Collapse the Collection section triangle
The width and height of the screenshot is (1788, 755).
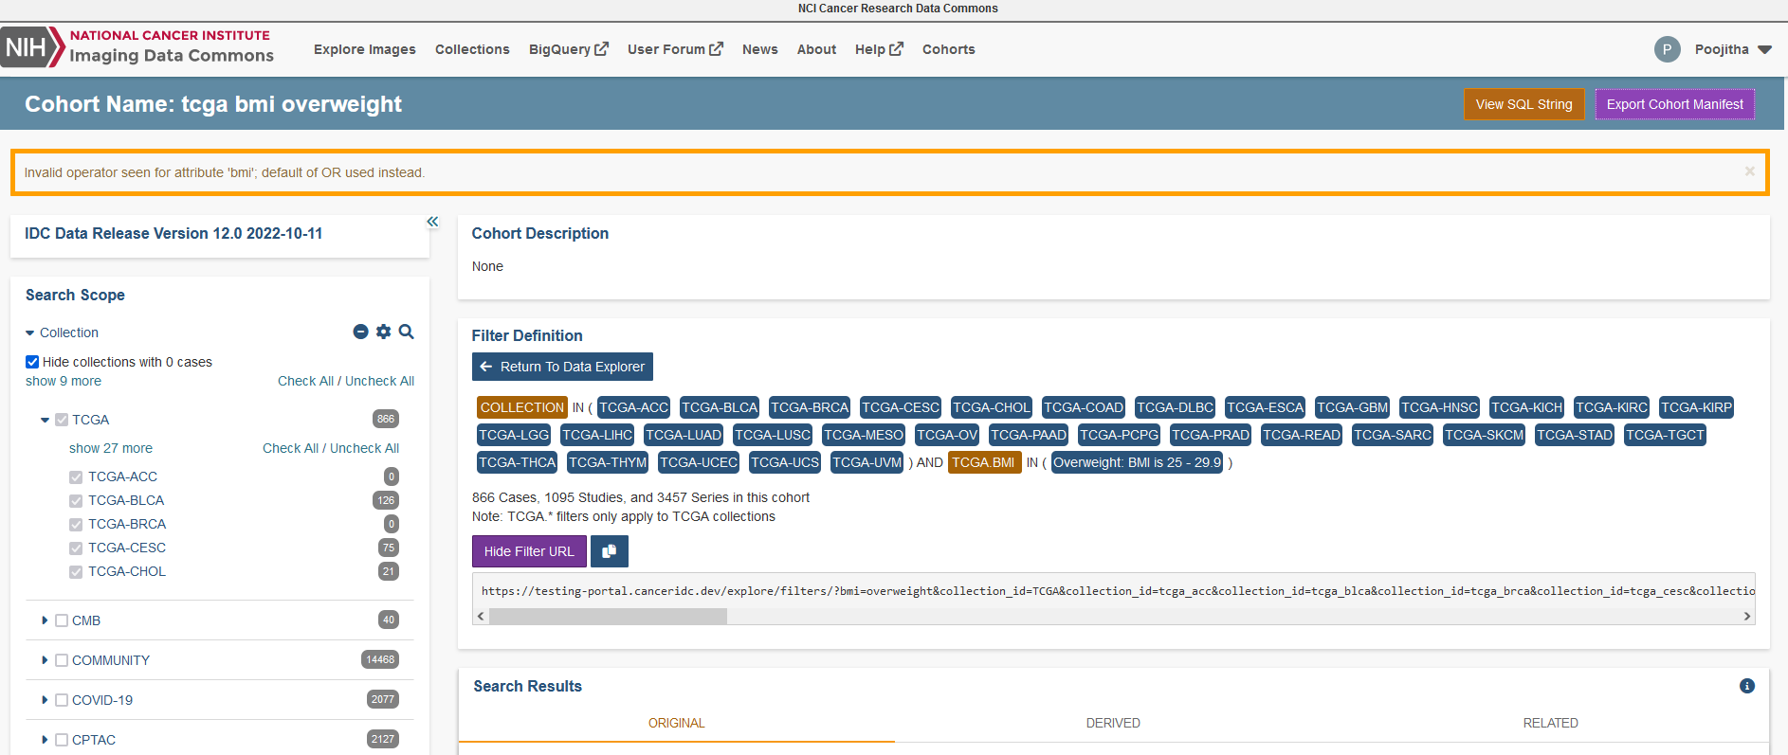(x=30, y=333)
